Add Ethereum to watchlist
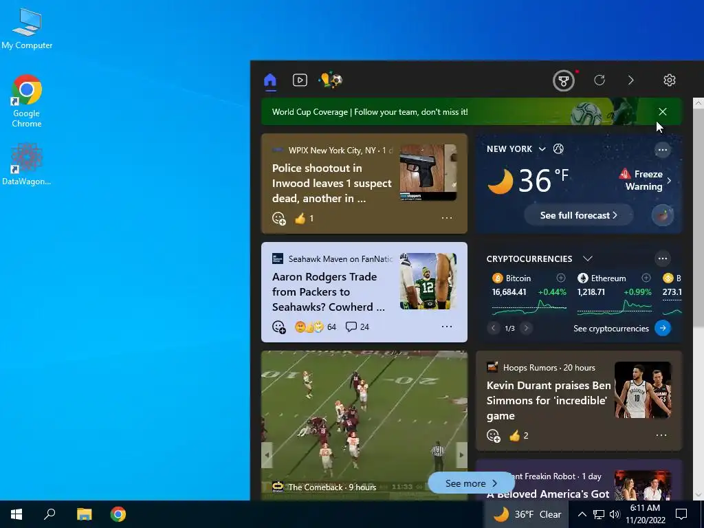The width and height of the screenshot is (704, 528). pos(646,278)
